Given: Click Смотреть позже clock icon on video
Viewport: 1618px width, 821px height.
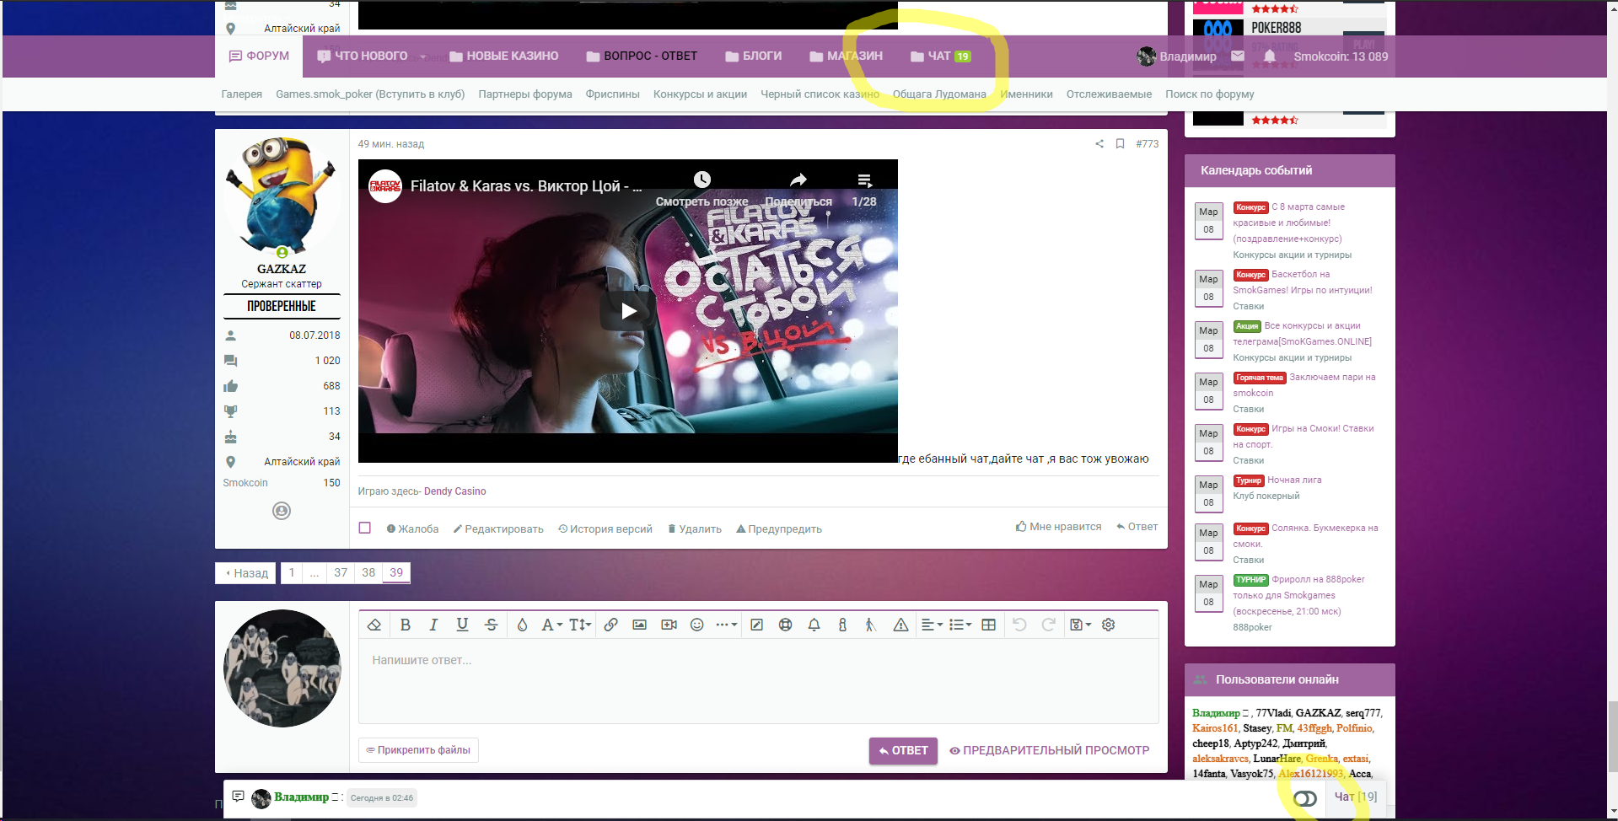Looking at the screenshot, I should (702, 180).
